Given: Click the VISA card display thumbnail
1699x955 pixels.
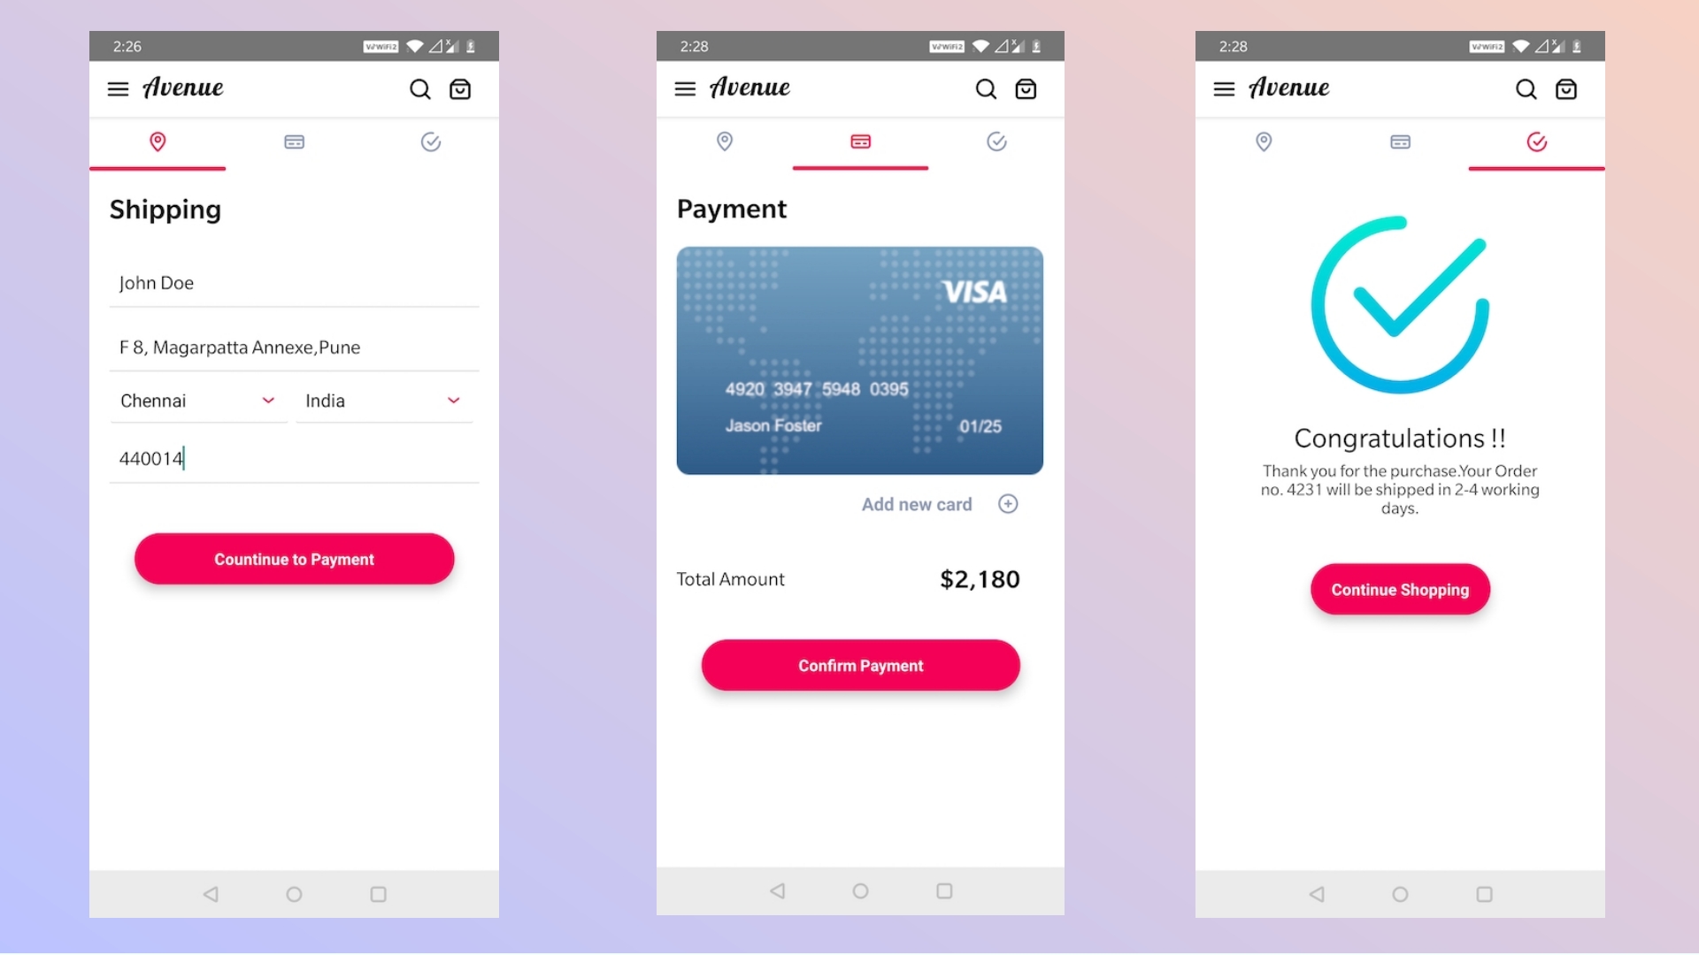Looking at the screenshot, I should pyautogui.click(x=860, y=360).
